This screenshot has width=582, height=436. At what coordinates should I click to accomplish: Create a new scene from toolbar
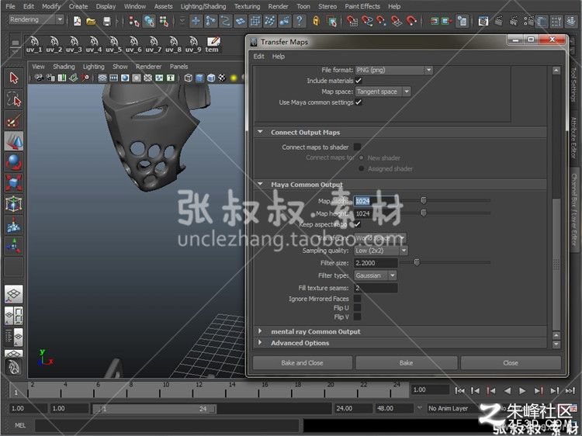click(x=77, y=21)
